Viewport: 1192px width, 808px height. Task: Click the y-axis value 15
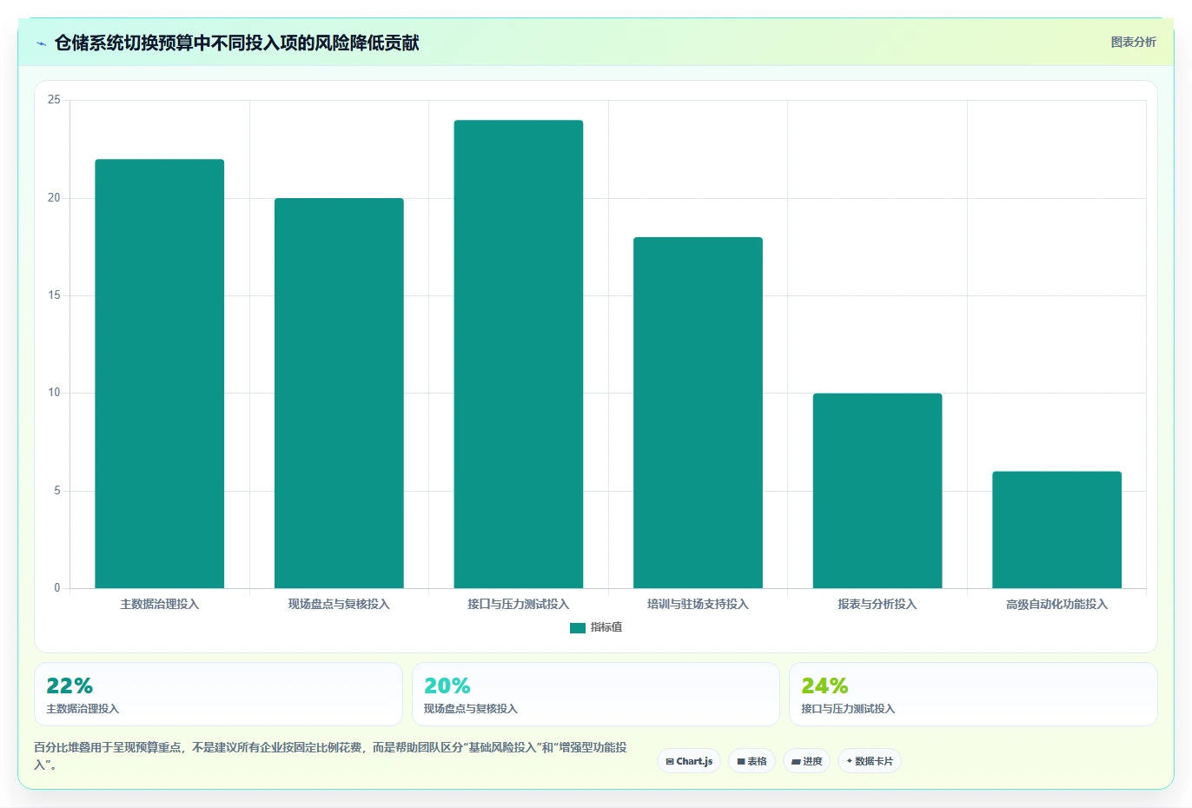[x=54, y=295]
